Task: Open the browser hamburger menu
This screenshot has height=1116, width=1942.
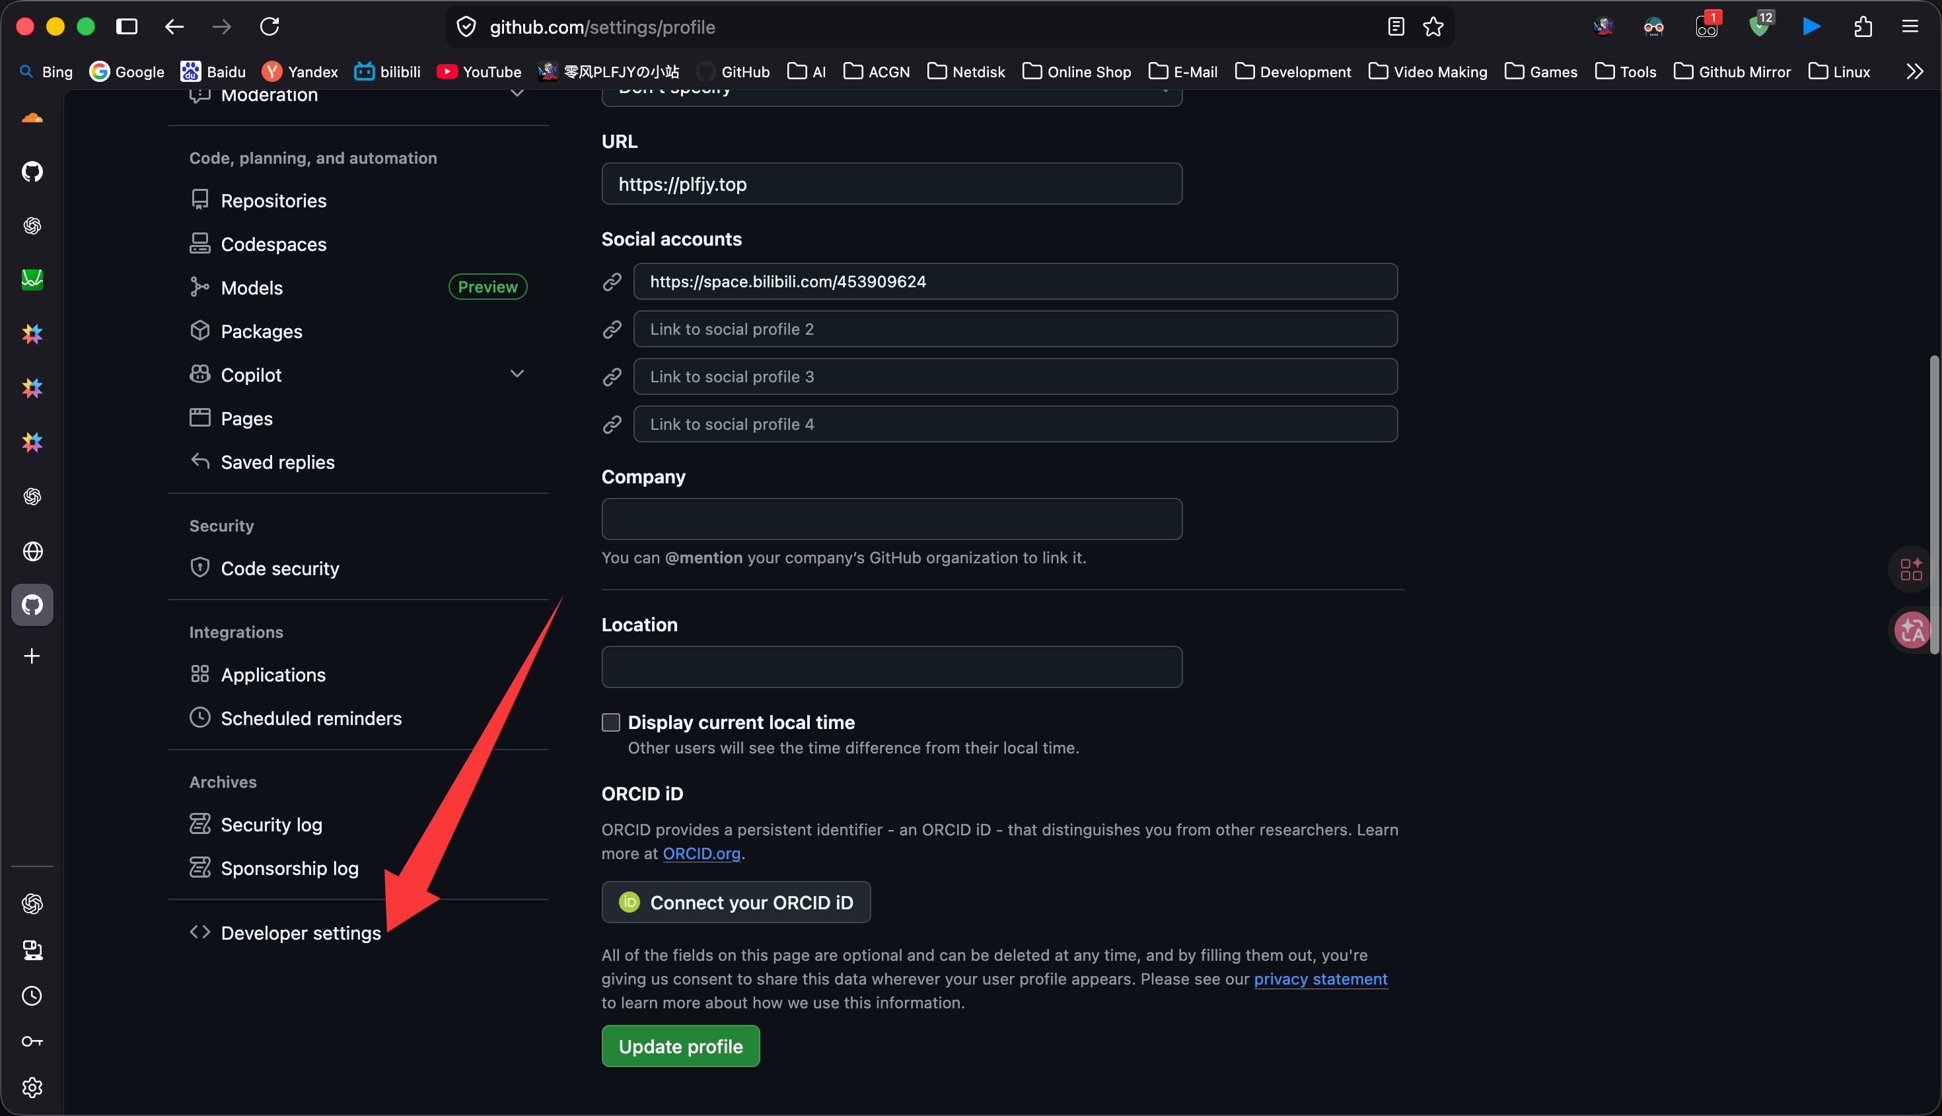Action: [1910, 27]
